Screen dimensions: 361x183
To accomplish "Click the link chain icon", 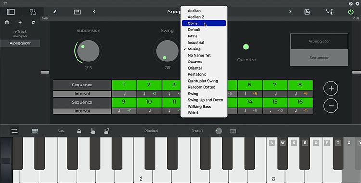I will click(x=55, y=12).
